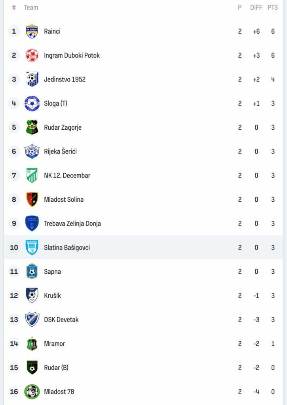Click the Ingram Duboki Potok red crest
This screenshot has width=287, height=405.
[32, 55]
